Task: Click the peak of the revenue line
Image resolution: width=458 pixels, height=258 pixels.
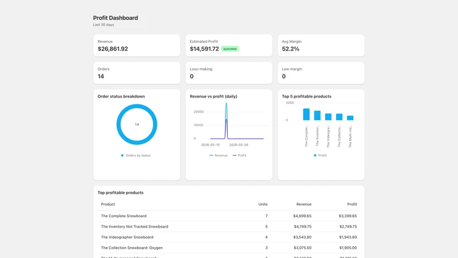Action: (226, 104)
